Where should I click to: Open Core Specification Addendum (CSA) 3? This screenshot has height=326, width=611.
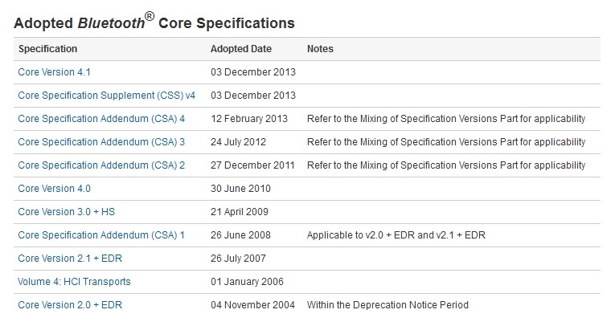[101, 142]
